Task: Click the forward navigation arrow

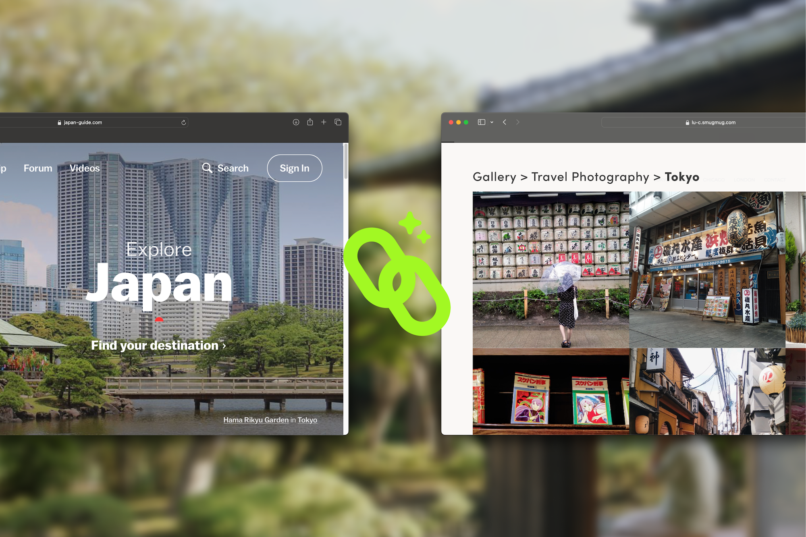Action: [x=518, y=122]
